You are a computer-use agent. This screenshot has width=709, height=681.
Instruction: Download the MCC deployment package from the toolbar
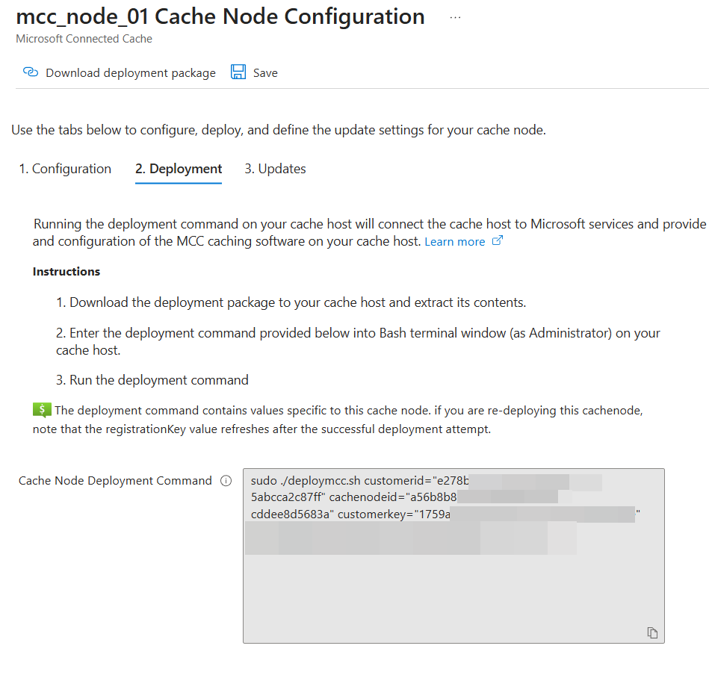point(130,72)
